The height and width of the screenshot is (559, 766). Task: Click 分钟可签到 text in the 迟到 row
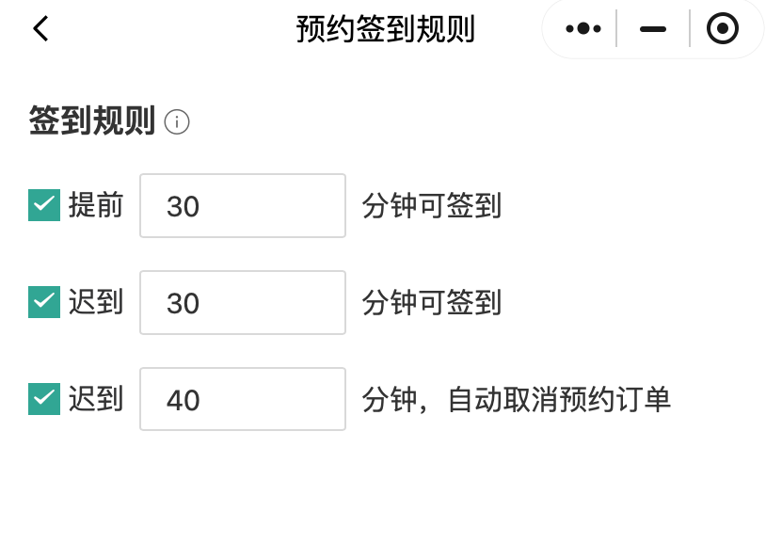(x=431, y=302)
